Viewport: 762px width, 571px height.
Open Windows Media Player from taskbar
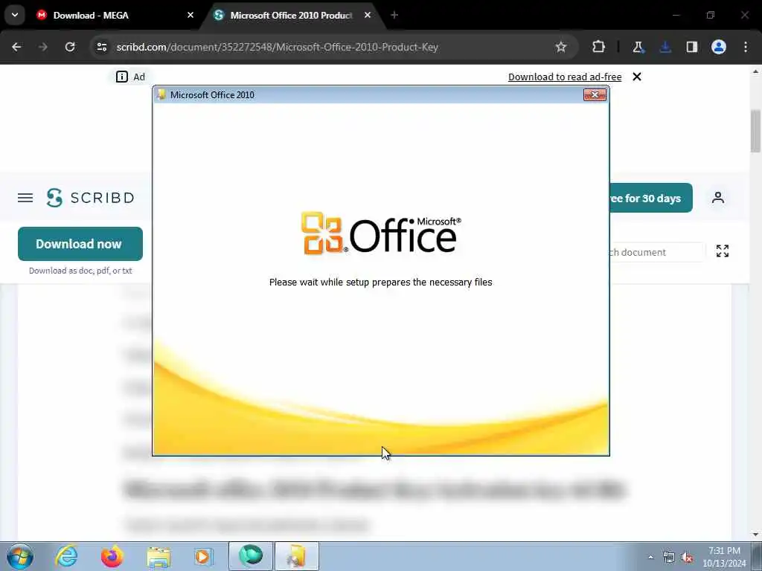(x=203, y=556)
